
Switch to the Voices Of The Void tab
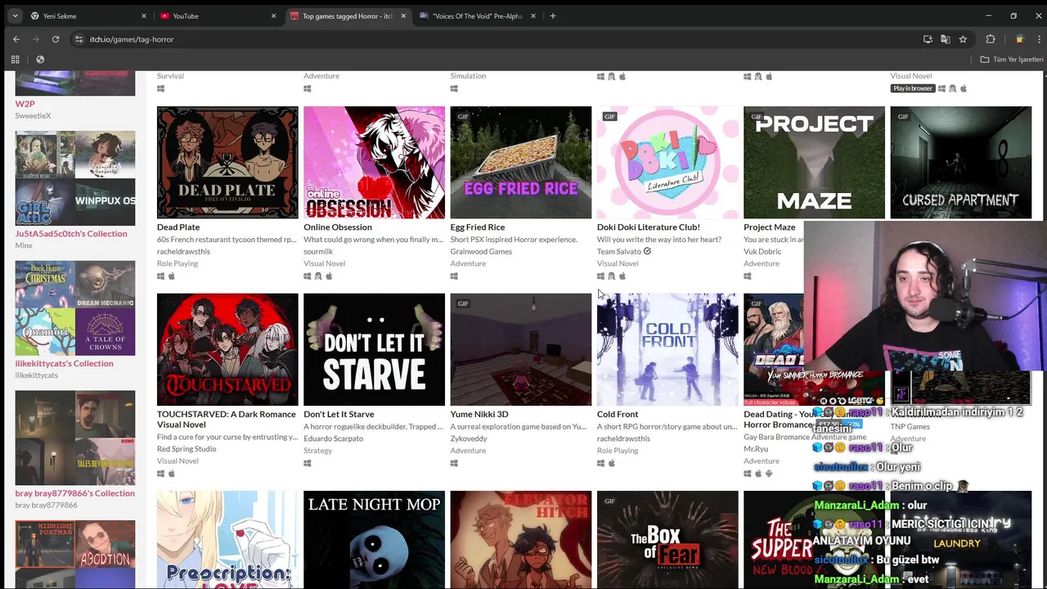[478, 16]
